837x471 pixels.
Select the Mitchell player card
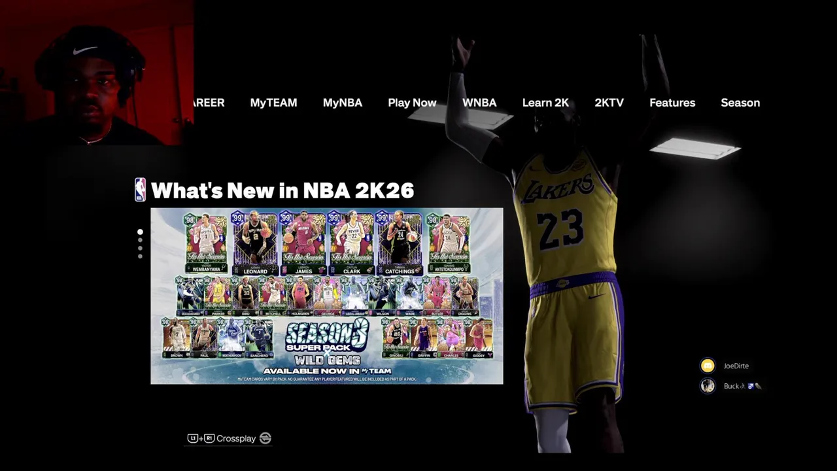(x=273, y=296)
